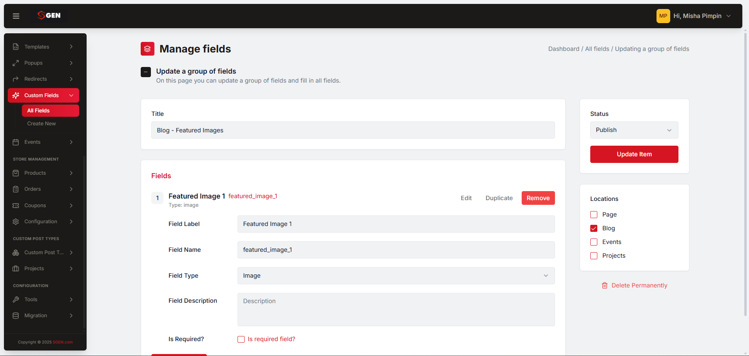Click the Projects icon in sidebar

[x=16, y=269]
